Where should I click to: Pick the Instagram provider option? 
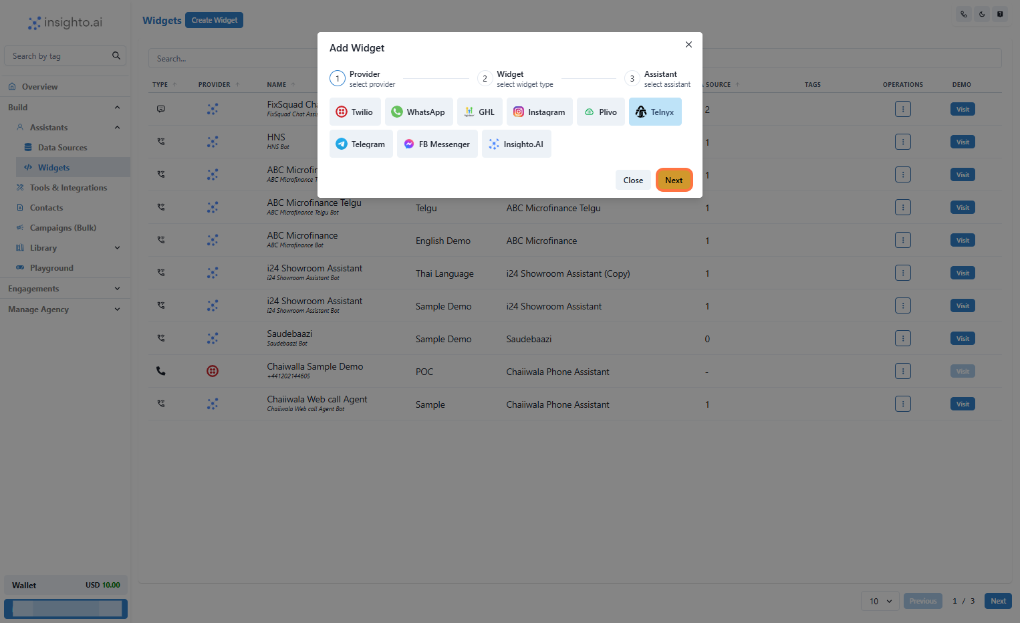coord(539,112)
